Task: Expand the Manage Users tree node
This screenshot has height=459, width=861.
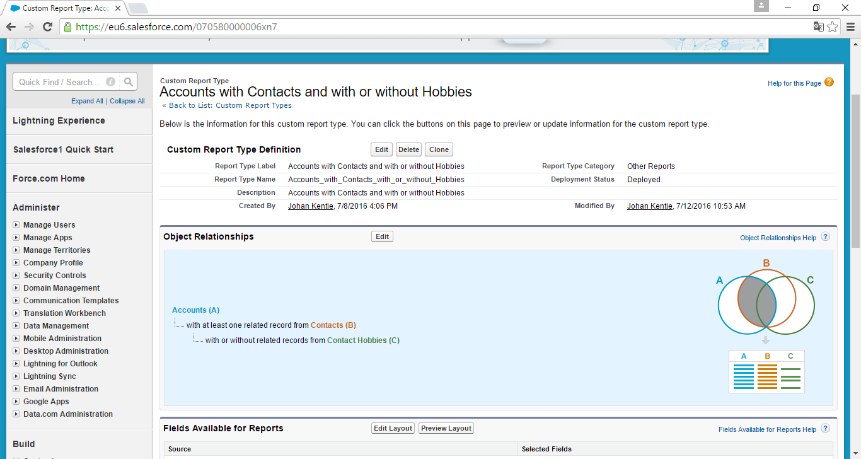Action: 16,225
